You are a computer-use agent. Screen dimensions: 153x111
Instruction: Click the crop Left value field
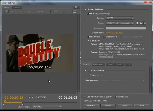coord(16,12)
